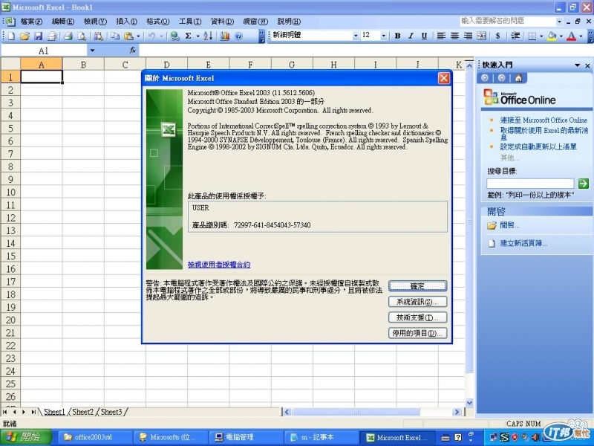Screen dimensions: 594x446
Task: Toggle Italic formatting
Action: [x=411, y=36]
